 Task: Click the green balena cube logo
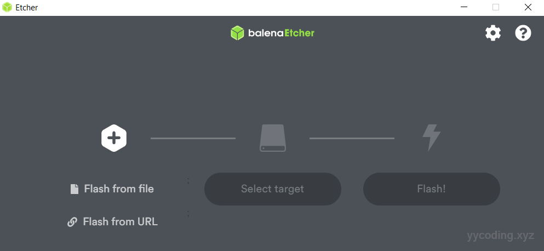[237, 33]
